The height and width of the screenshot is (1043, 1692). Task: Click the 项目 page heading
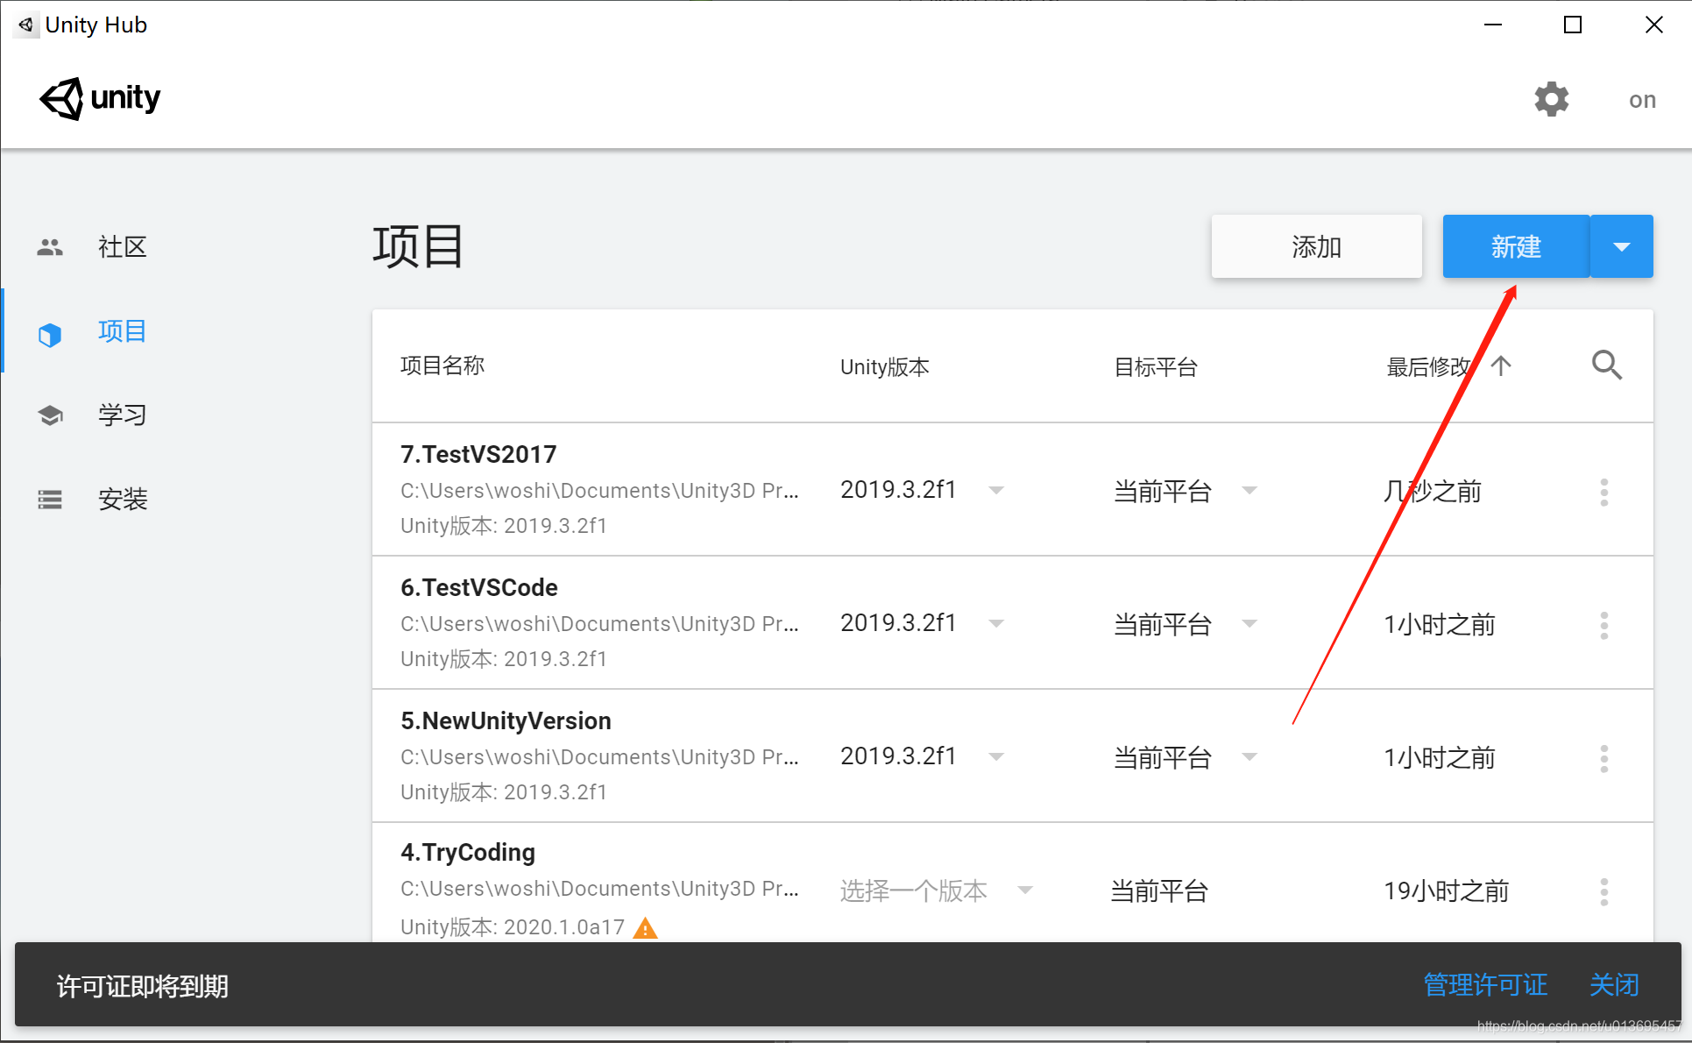coord(418,246)
